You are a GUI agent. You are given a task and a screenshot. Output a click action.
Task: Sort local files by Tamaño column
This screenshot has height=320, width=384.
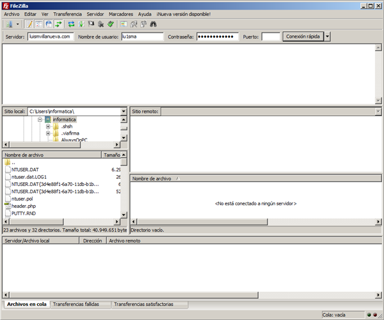pyautogui.click(x=111, y=155)
